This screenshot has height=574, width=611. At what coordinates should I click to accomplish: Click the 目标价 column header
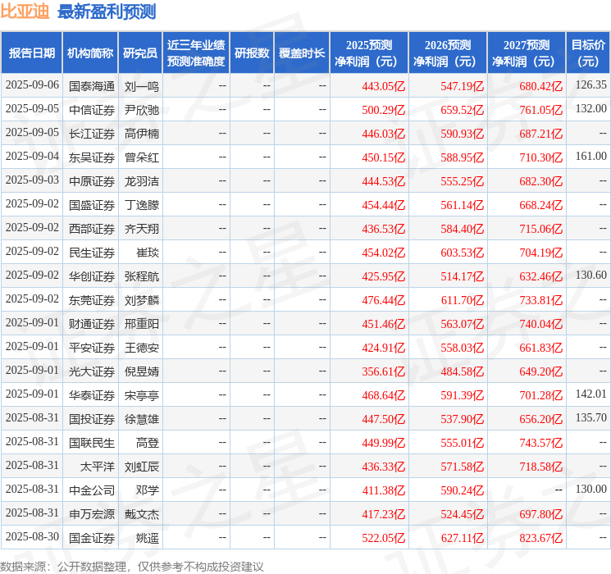[588, 53]
